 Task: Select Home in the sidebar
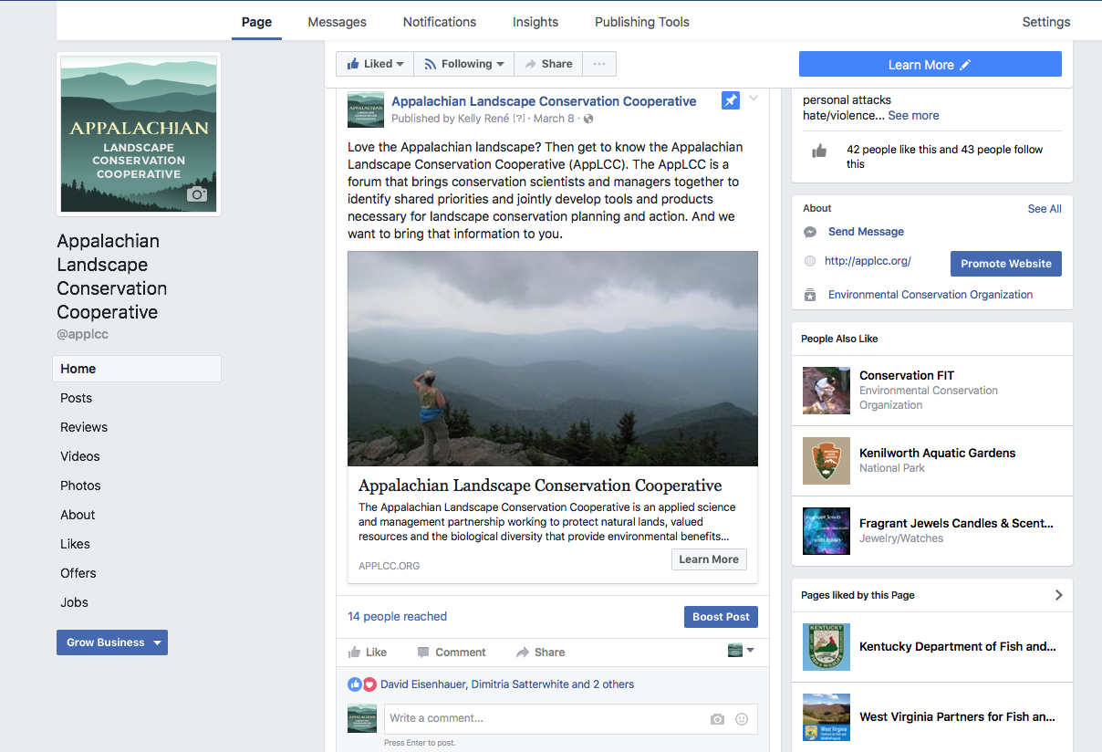pos(137,369)
